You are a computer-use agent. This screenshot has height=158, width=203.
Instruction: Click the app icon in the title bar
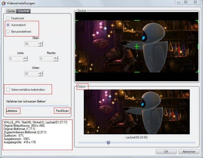click(x=3, y=3)
